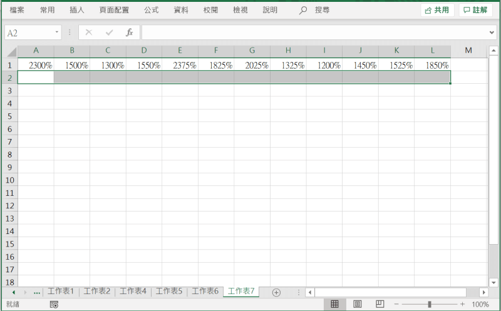Select cell with 1500%
501x311 pixels.
pos(72,65)
